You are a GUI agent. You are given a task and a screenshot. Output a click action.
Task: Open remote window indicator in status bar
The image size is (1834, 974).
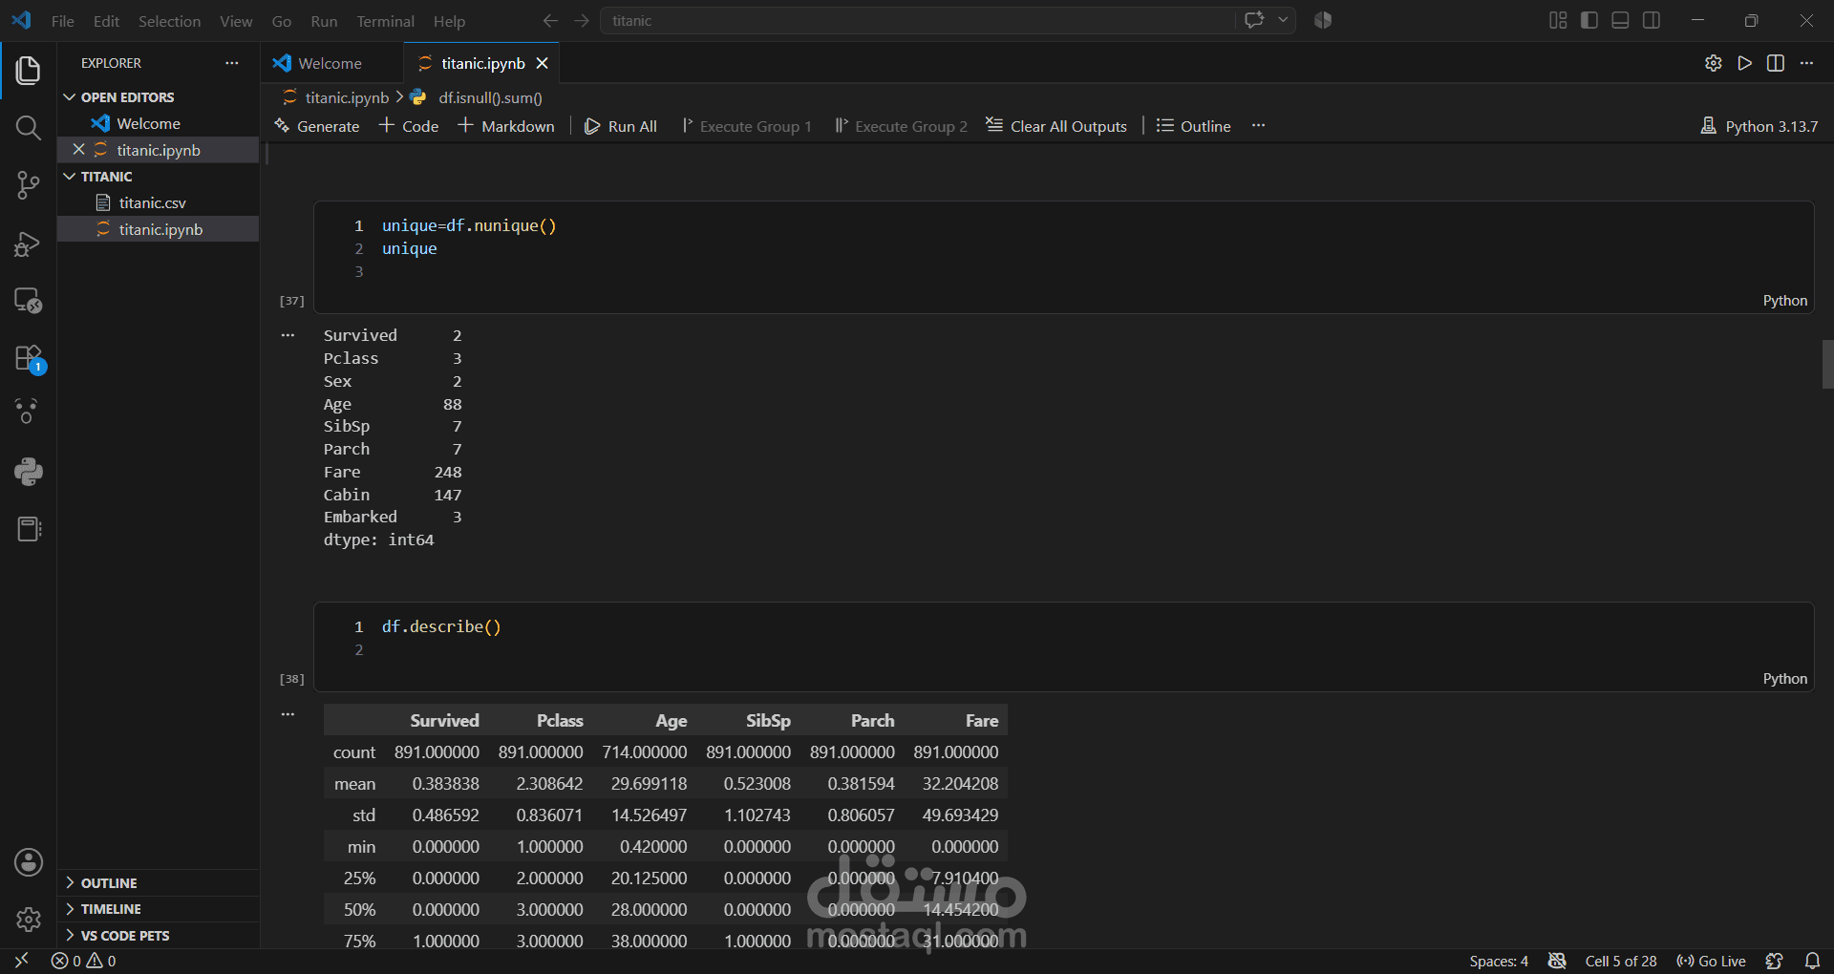coord(21,961)
